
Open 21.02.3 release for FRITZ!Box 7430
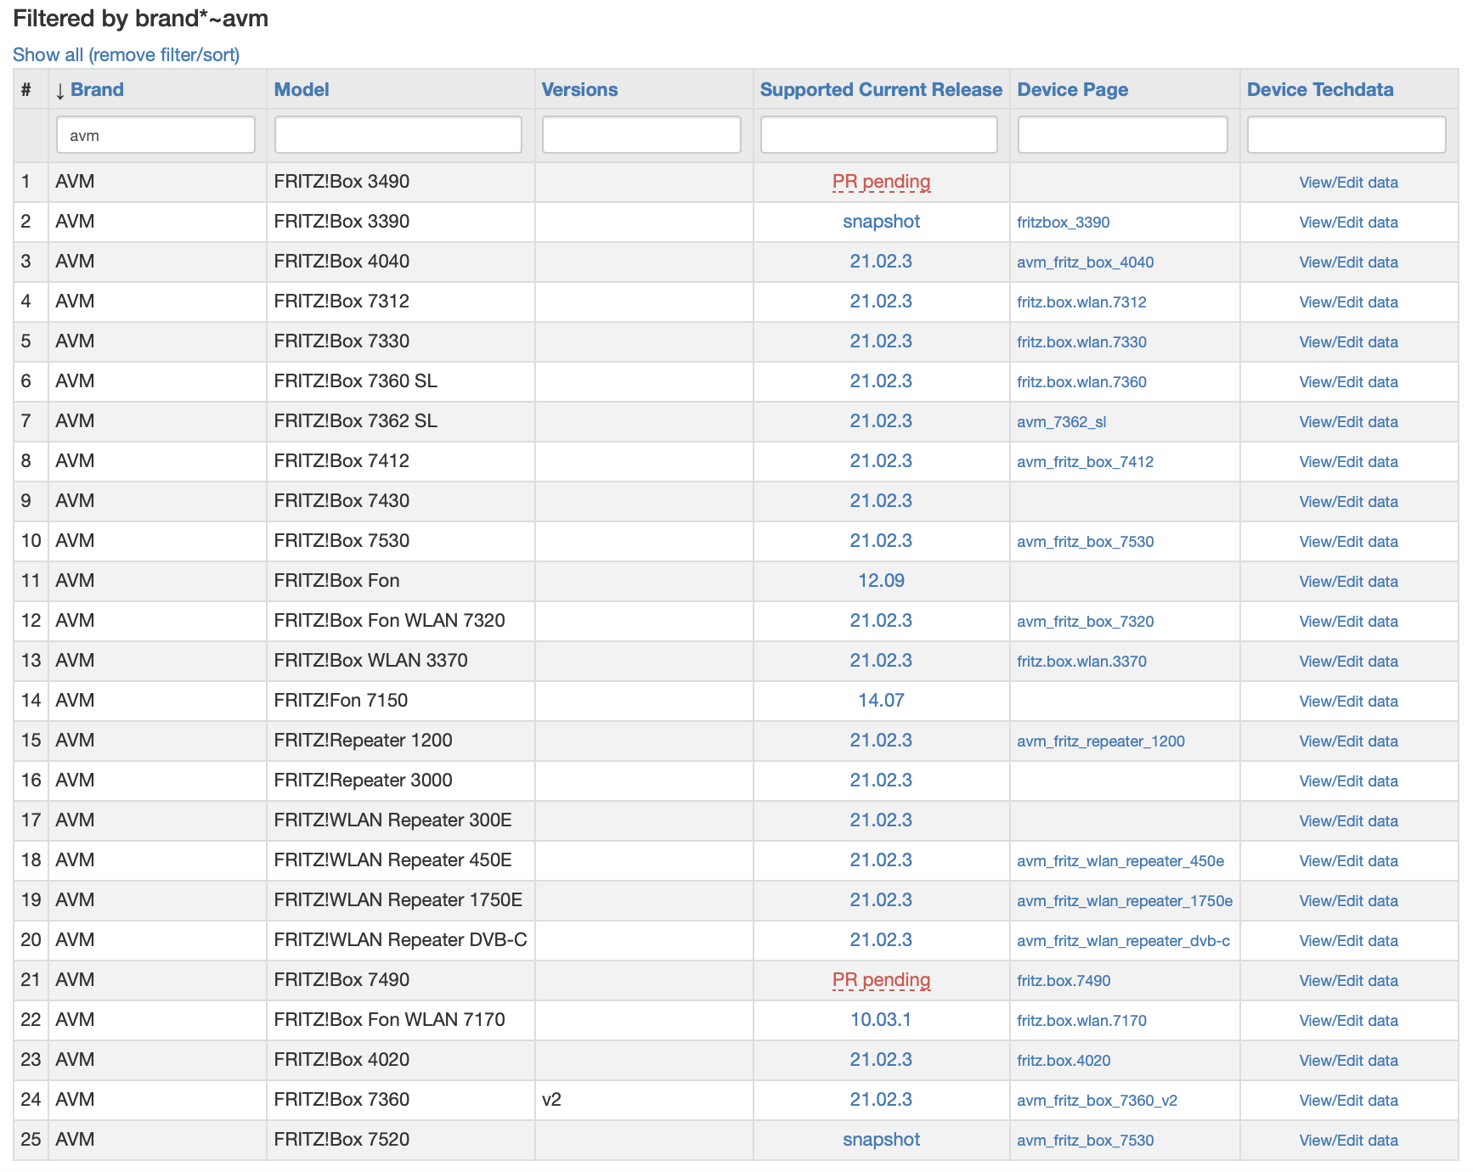point(881,501)
